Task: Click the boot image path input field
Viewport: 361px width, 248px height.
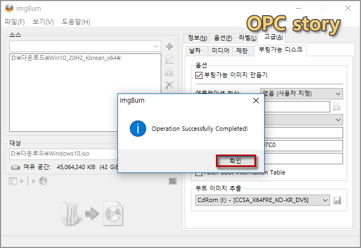Action: click(297, 107)
